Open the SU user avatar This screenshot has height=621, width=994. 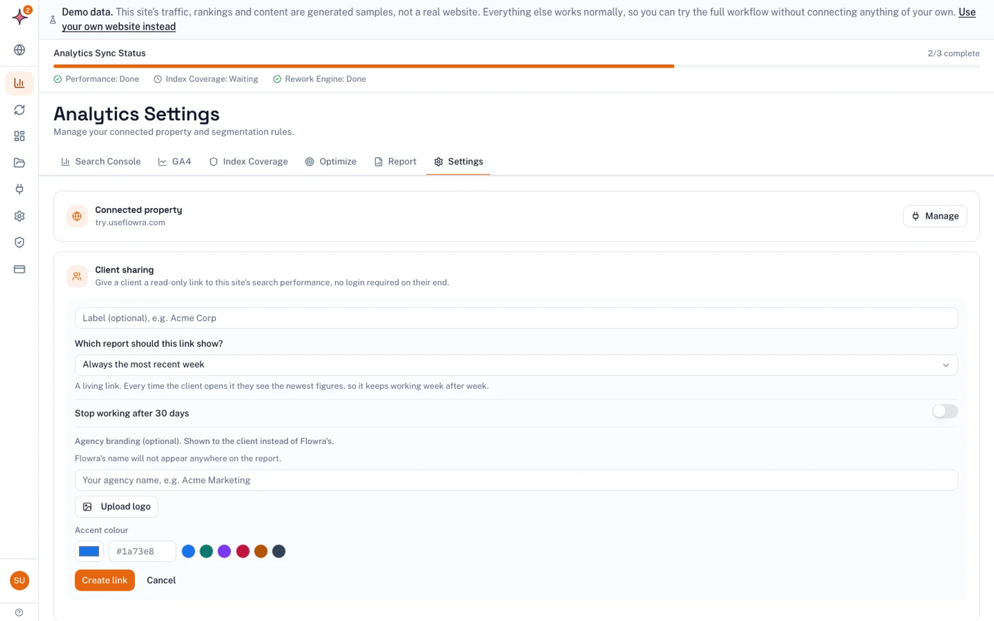tap(19, 581)
